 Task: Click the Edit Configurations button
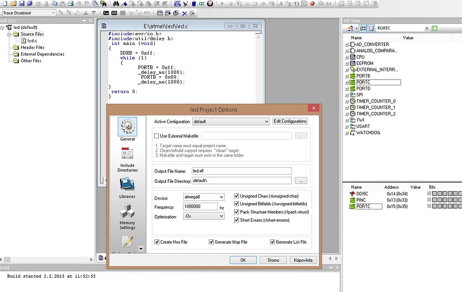[290, 121]
